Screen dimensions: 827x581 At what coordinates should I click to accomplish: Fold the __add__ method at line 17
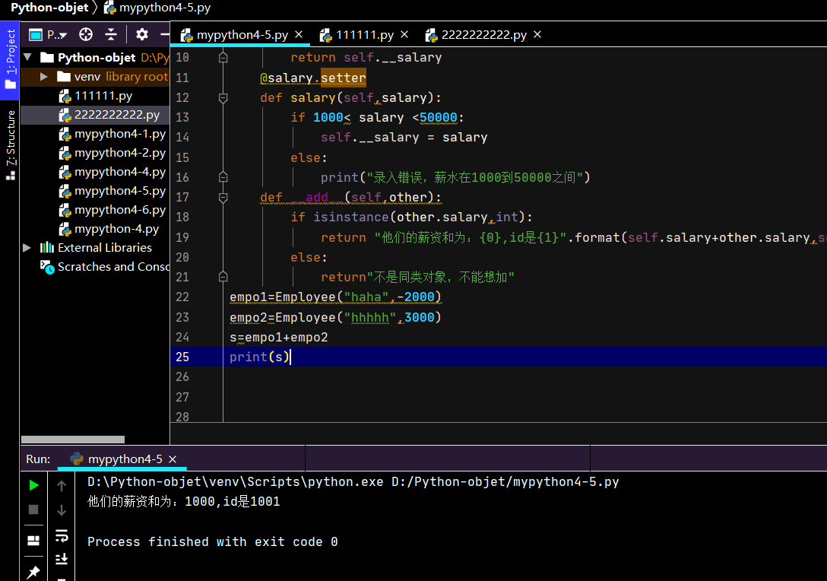point(223,198)
